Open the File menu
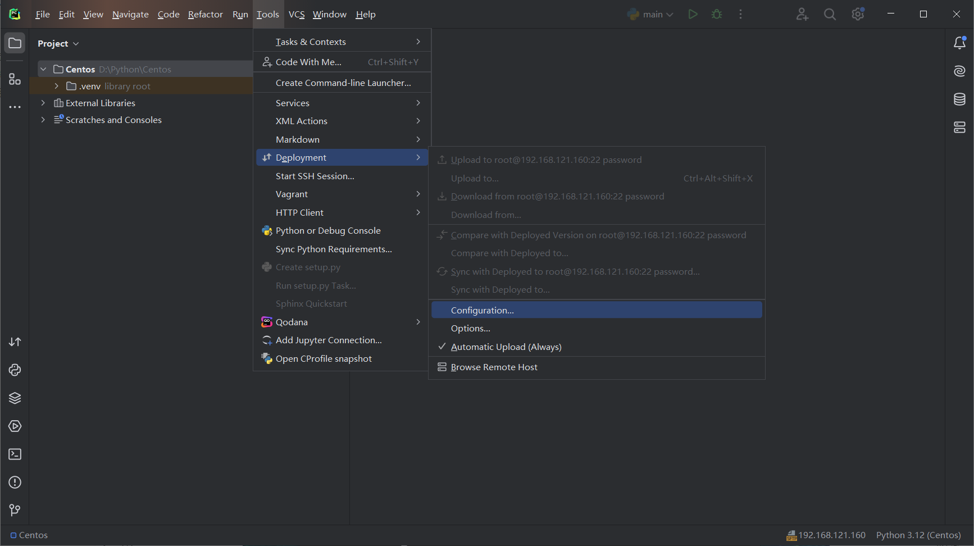 click(42, 14)
